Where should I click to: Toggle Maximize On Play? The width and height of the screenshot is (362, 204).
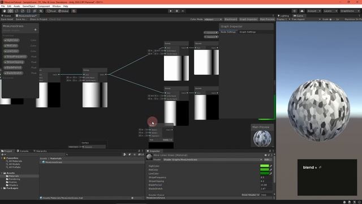point(353,19)
